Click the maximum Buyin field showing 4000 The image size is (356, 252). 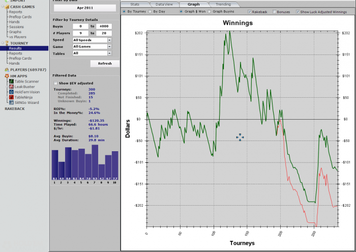point(104,26)
